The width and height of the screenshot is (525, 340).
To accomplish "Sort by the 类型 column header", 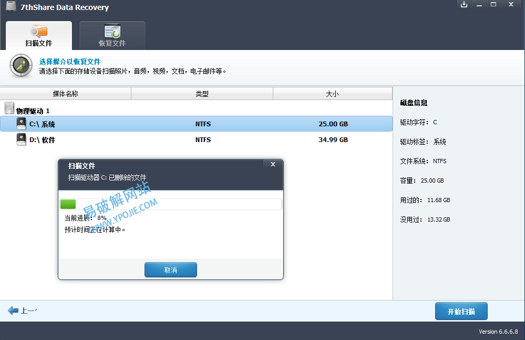I will click(202, 94).
